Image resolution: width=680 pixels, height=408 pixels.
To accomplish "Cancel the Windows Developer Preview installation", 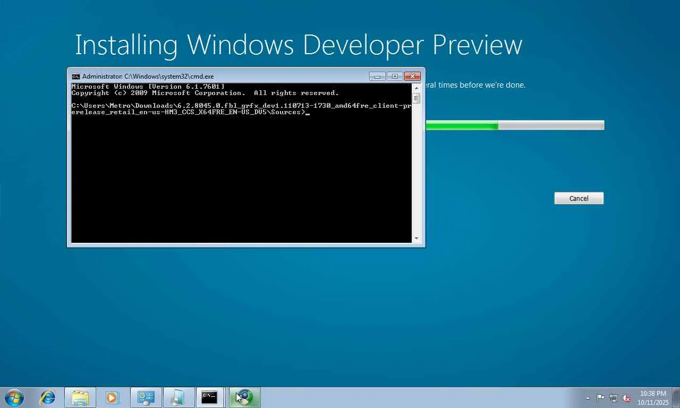I will pos(579,198).
